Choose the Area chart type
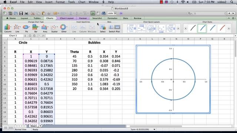The image size is (237, 133). (x=45, y=28)
